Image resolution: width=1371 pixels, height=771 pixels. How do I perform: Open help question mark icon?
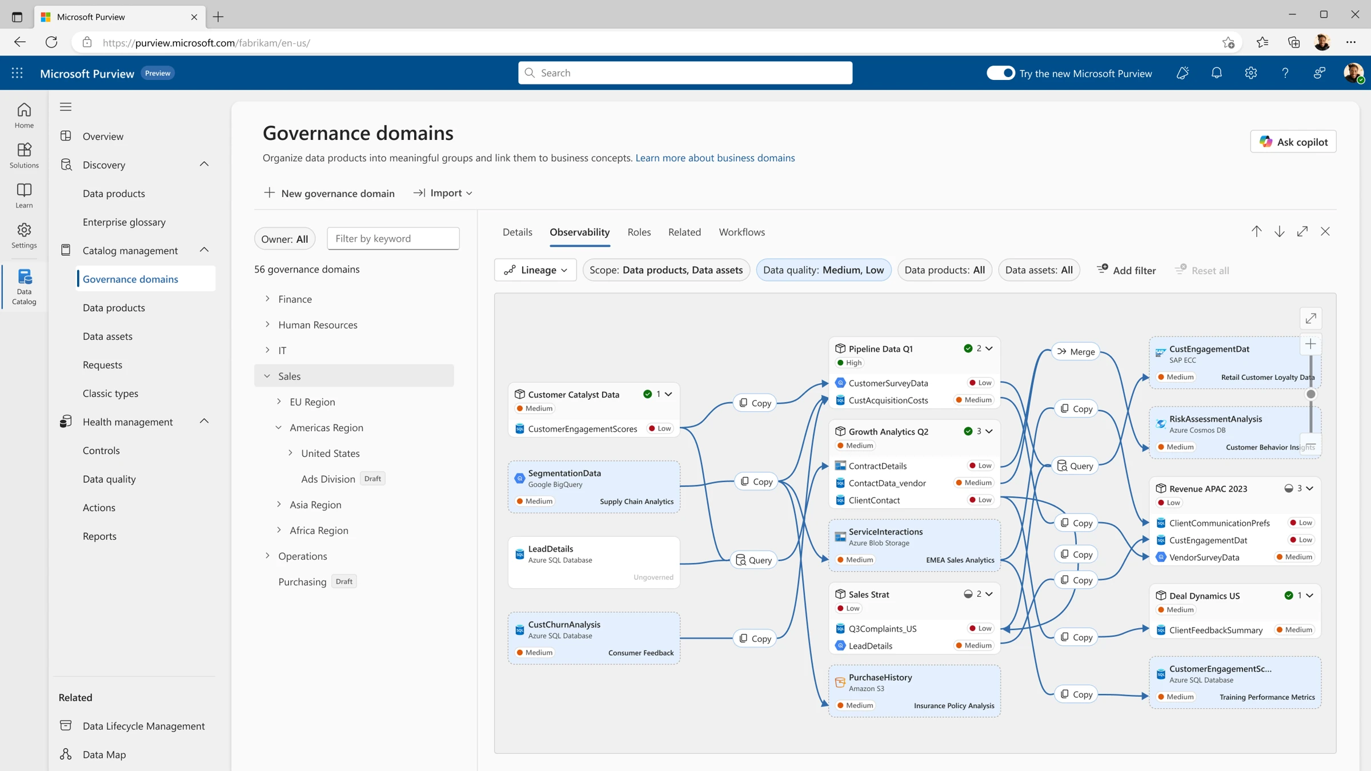[1285, 73]
